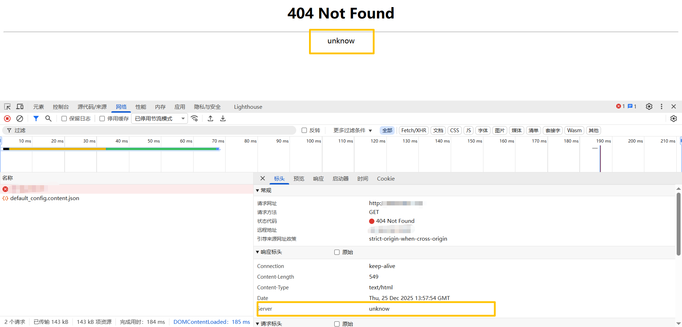Switch to the 控制台 panel tab

coord(61,107)
